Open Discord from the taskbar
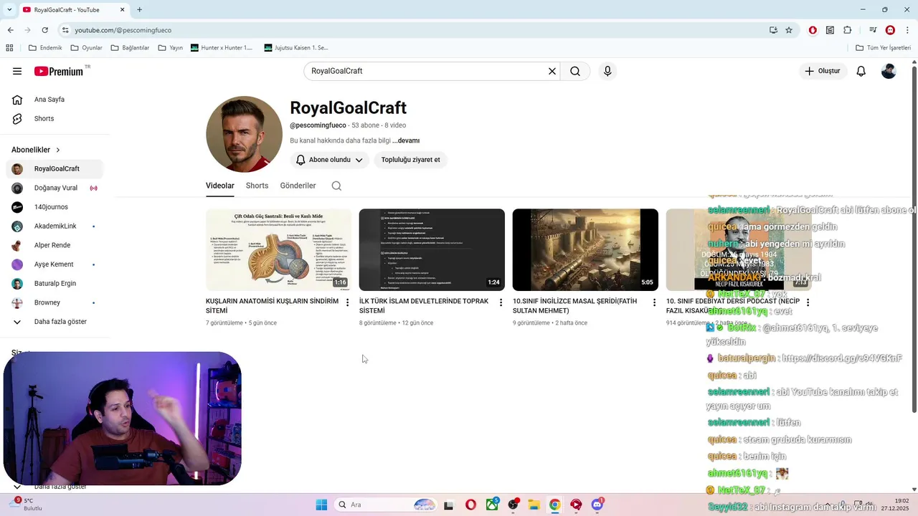Image resolution: width=918 pixels, height=516 pixels. click(x=597, y=505)
